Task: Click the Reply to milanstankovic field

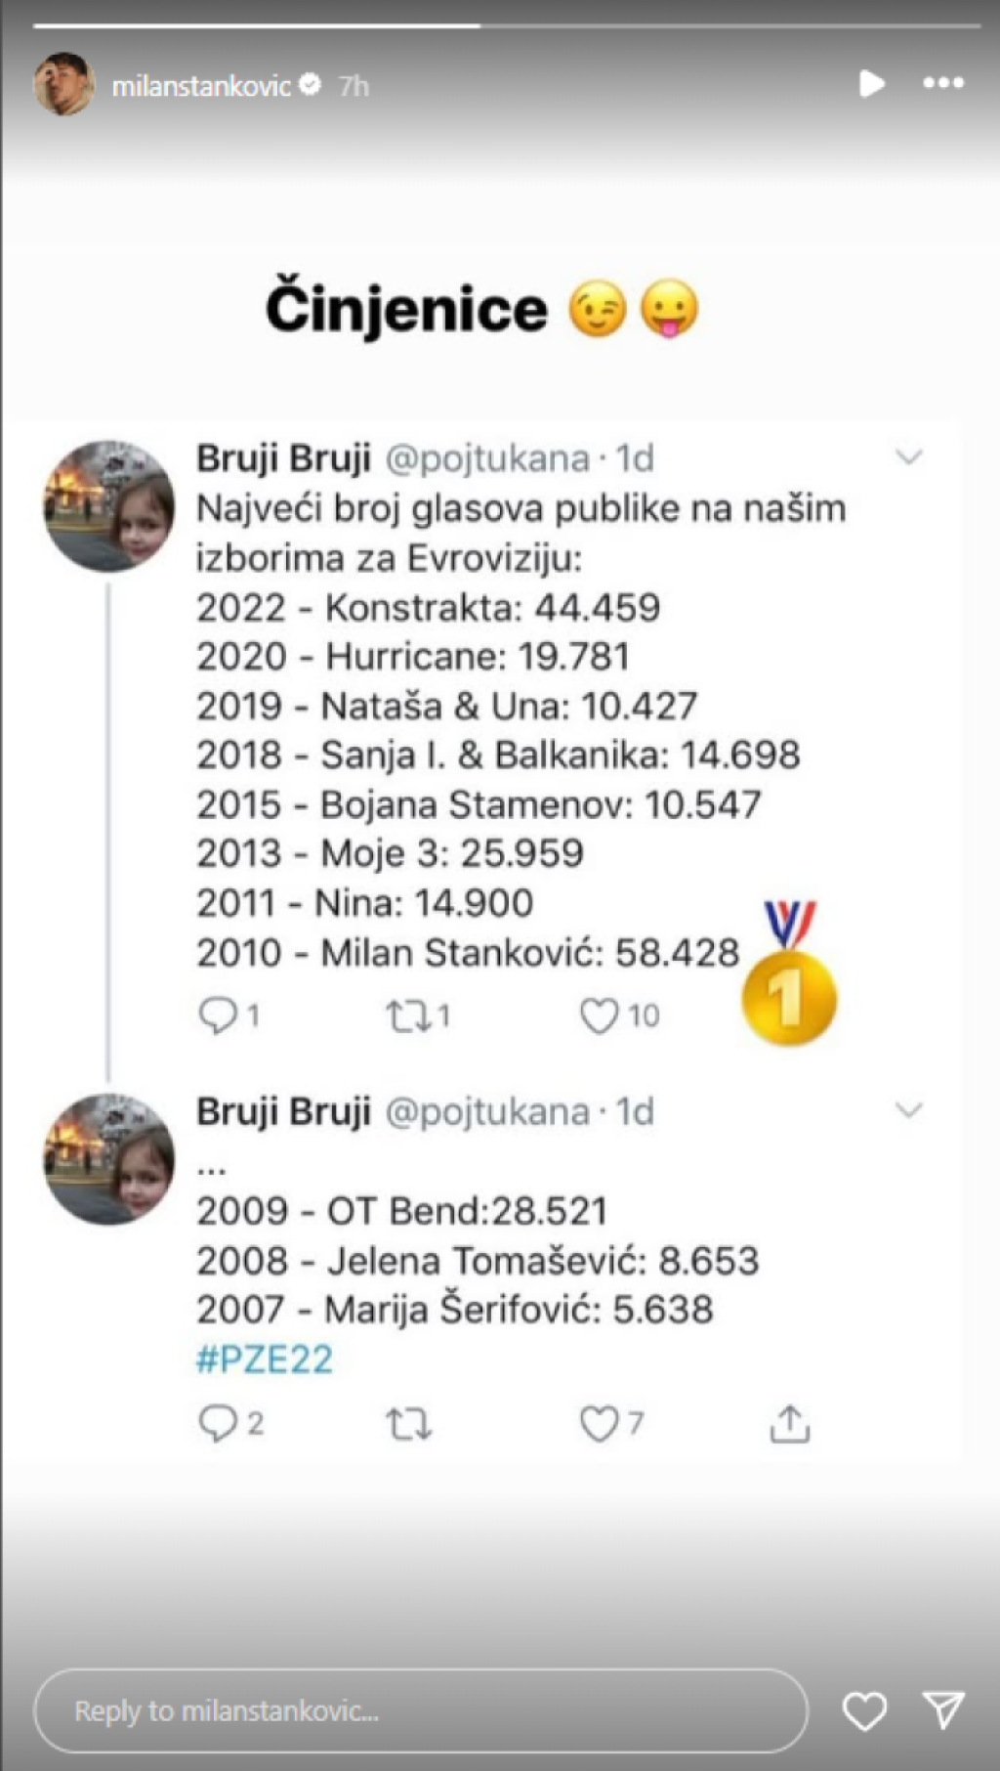Action: click(420, 1710)
